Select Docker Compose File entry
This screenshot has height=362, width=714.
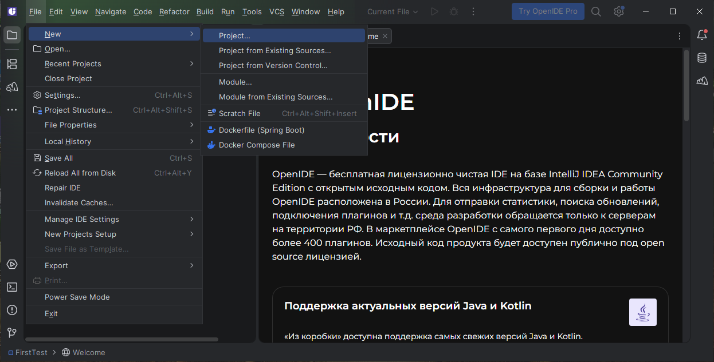pyautogui.click(x=284, y=145)
